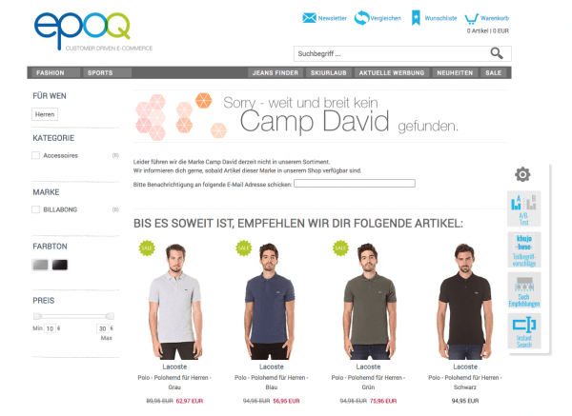
Task: Check the Accessoires category checkbox
Action: click(36, 155)
